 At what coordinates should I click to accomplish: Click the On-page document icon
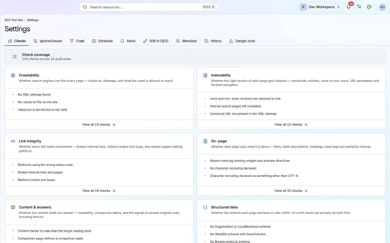(x=205, y=141)
